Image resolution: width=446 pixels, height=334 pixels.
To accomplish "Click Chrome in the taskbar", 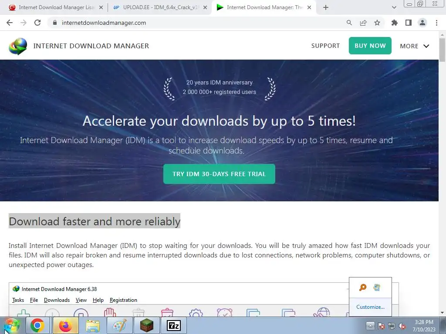I will coord(37,325).
